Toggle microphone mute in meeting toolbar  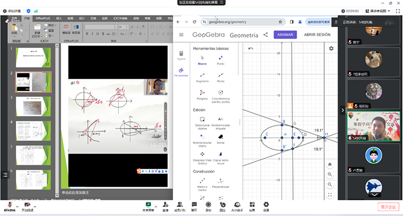coord(10,206)
